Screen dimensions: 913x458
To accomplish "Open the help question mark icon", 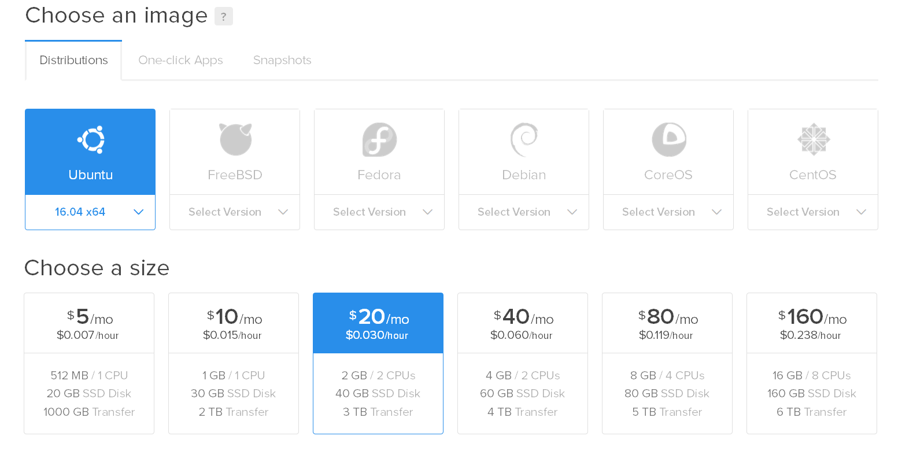I will 223,17.
